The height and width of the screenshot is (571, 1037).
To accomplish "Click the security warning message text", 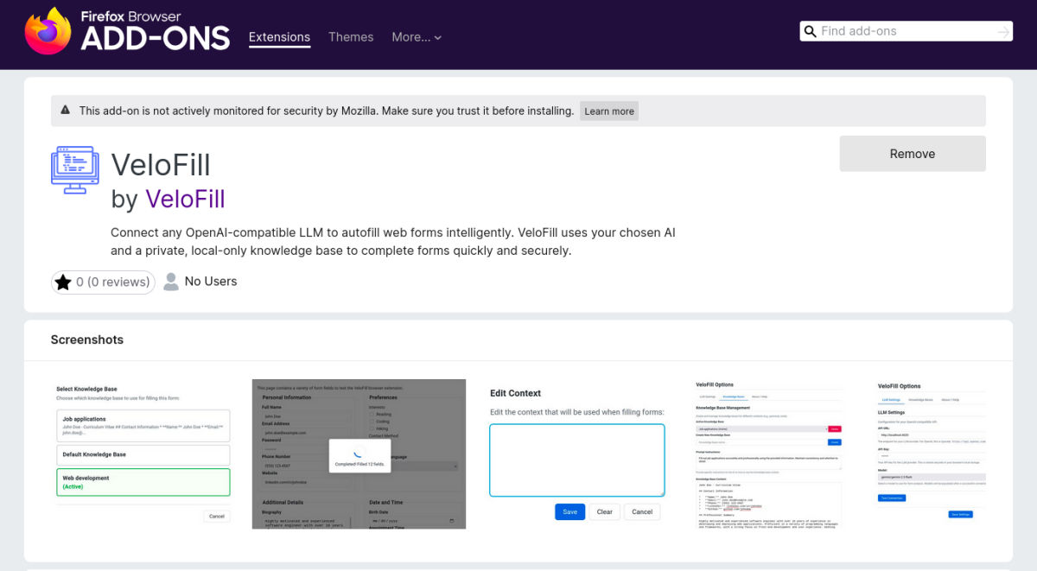I will pyautogui.click(x=327, y=111).
